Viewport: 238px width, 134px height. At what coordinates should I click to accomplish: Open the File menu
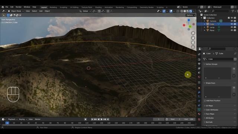click(x=7, y=7)
